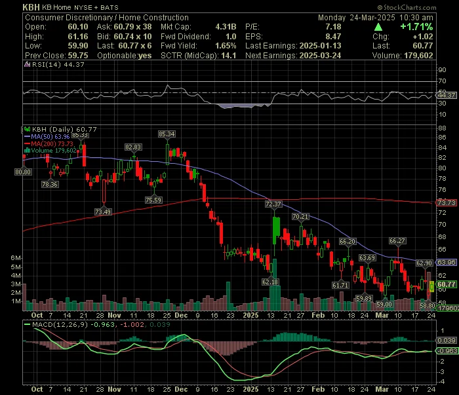459x395 pixels.
Task: Click the 2025 label on price chart axis
Action: pyautogui.click(x=250, y=315)
